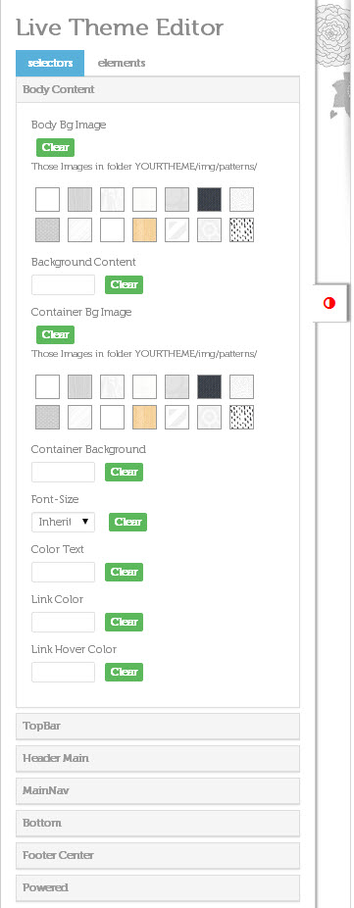Choose the tan Container Bg pattern swatch
Viewport: 354px width, 908px height.
pos(144,417)
